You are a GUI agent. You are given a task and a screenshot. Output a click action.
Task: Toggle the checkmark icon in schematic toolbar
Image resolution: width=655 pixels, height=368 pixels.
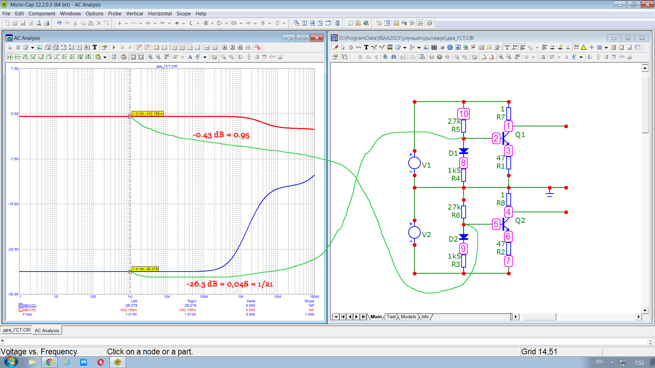point(474,47)
